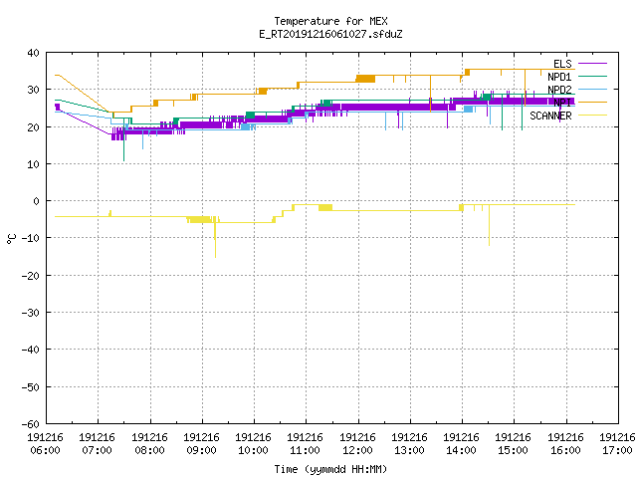The image size is (637, 478).
Task: Click the x-axis tick label 191216 11:00
Action: (x=306, y=443)
